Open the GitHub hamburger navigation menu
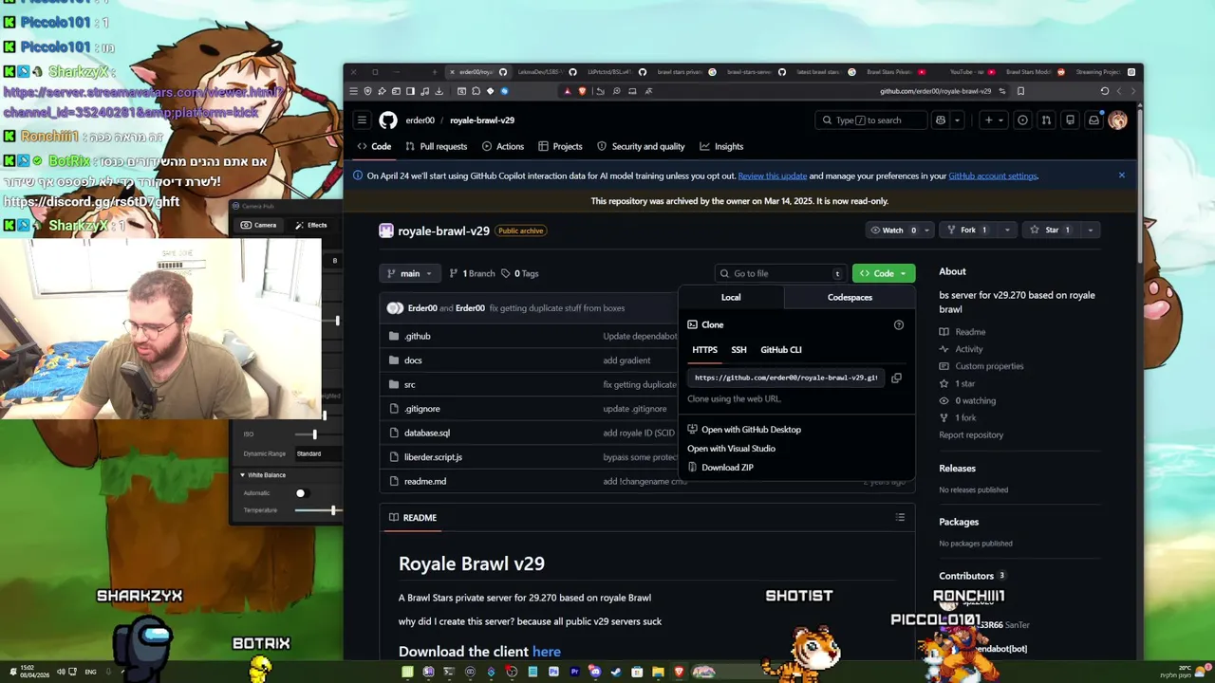The width and height of the screenshot is (1215, 683). pyautogui.click(x=362, y=120)
